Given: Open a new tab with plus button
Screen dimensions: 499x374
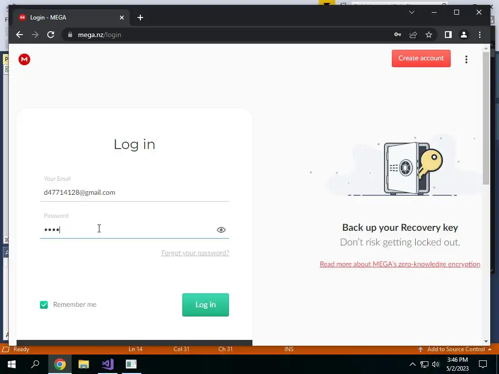Looking at the screenshot, I should (x=140, y=18).
